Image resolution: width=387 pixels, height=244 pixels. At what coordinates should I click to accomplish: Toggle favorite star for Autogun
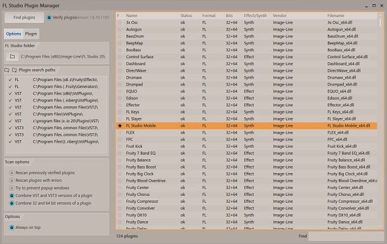pos(120,29)
